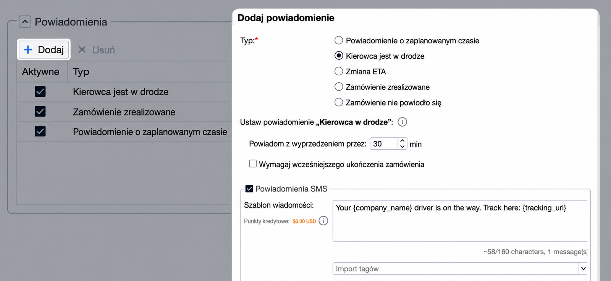
Task: Click the Aktywne column header
Action: coord(41,72)
